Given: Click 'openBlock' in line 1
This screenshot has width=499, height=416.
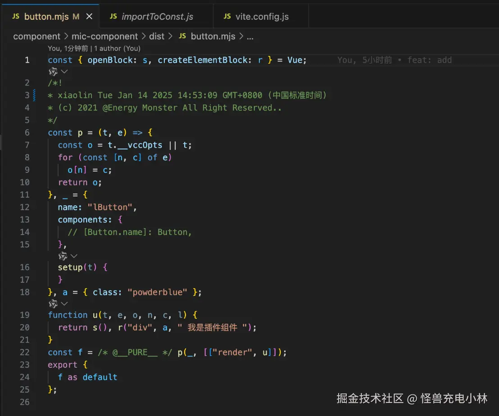Looking at the screenshot, I should [110, 60].
